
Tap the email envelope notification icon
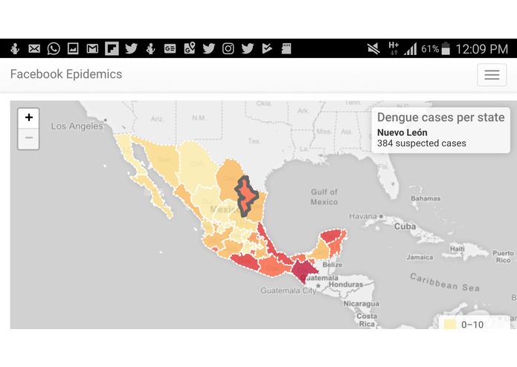tap(34, 49)
